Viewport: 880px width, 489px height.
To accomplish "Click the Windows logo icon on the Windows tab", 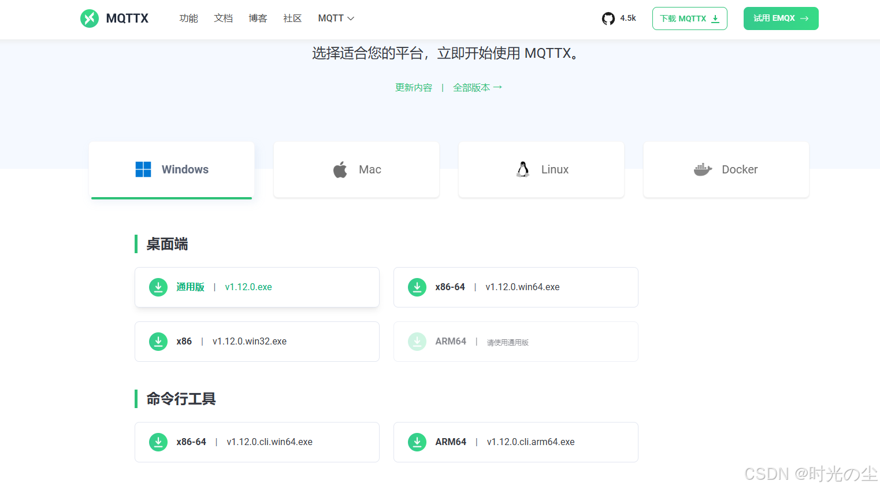I will [142, 169].
